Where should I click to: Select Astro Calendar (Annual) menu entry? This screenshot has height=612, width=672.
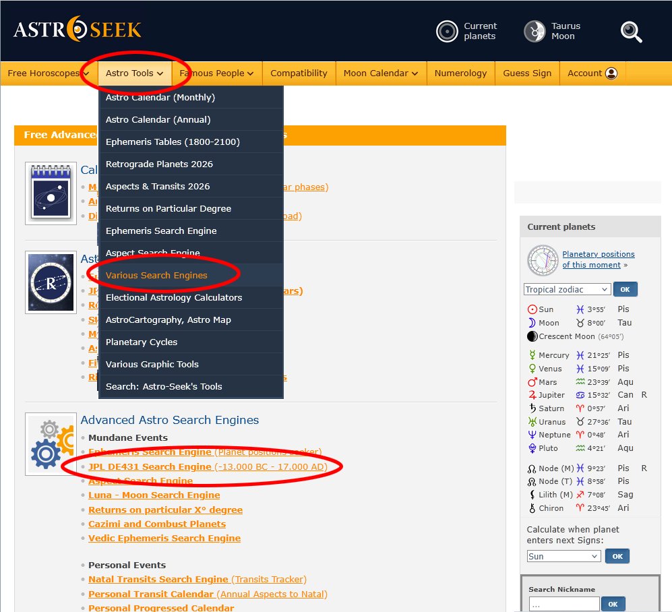click(191, 119)
